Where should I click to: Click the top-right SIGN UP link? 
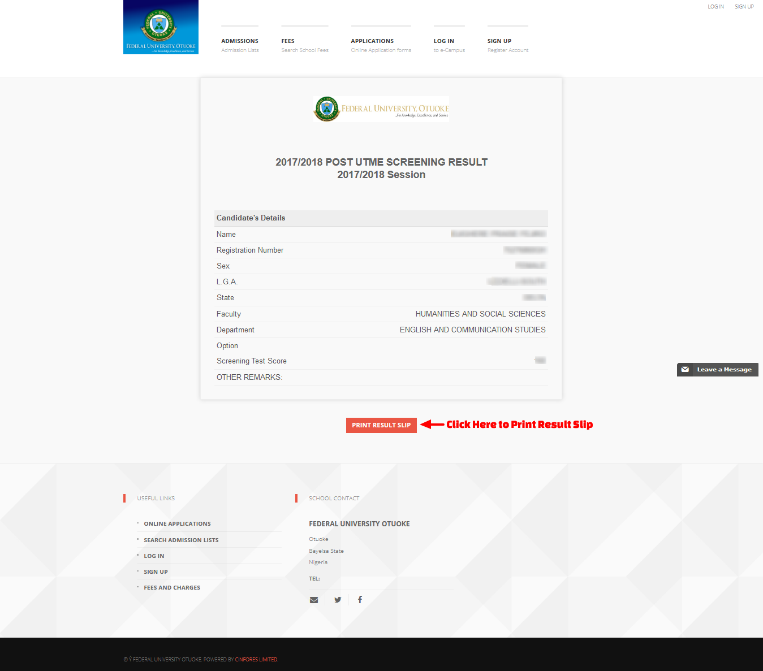744,7
